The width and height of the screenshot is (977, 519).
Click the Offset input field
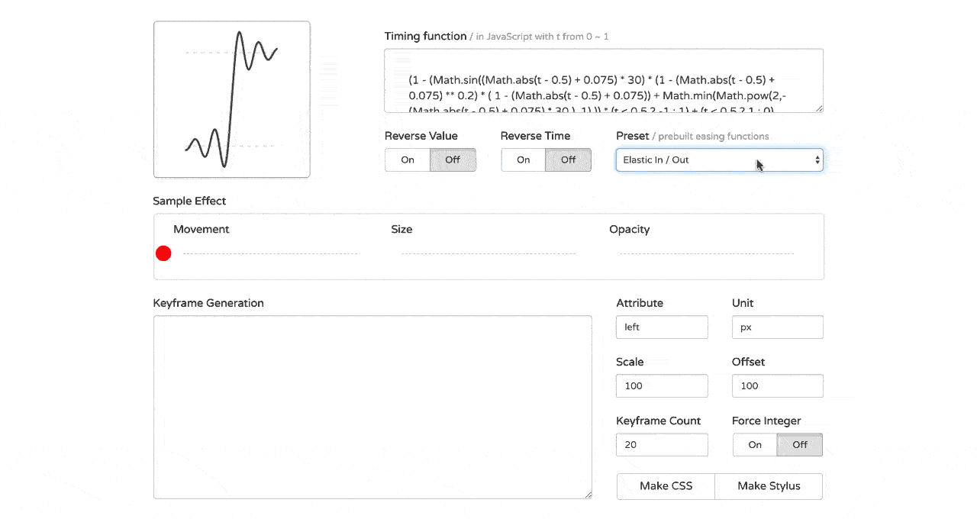pyautogui.click(x=777, y=386)
